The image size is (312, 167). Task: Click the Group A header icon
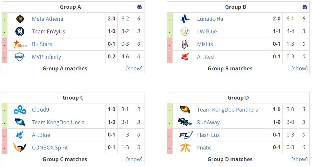point(140,7)
